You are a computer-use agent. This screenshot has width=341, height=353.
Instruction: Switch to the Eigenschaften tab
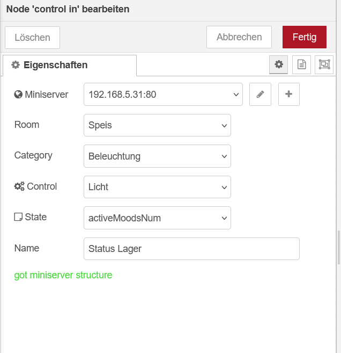[70, 66]
